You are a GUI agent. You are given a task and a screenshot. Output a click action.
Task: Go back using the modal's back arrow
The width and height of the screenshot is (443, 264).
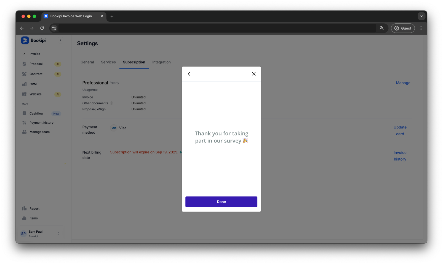189,74
